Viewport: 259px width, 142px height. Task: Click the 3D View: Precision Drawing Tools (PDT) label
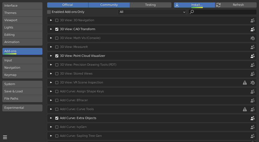[x=88, y=65]
